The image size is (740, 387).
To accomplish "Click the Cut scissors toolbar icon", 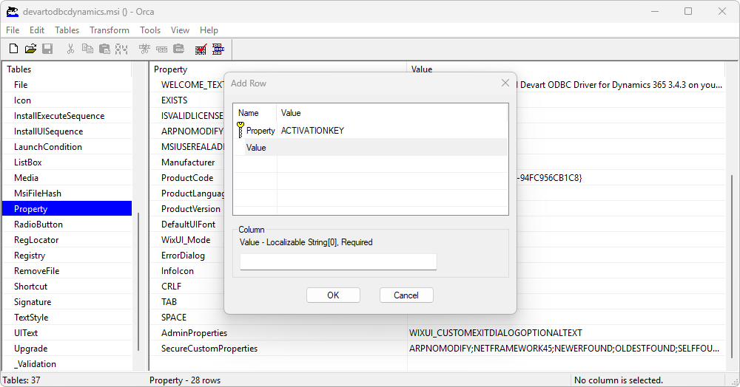I will 70,49.
